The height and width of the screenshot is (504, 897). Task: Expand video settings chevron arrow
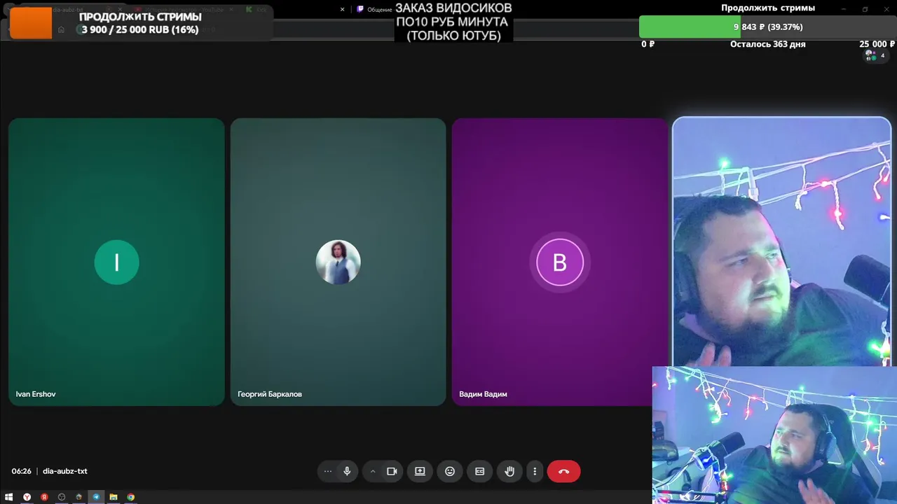(373, 471)
